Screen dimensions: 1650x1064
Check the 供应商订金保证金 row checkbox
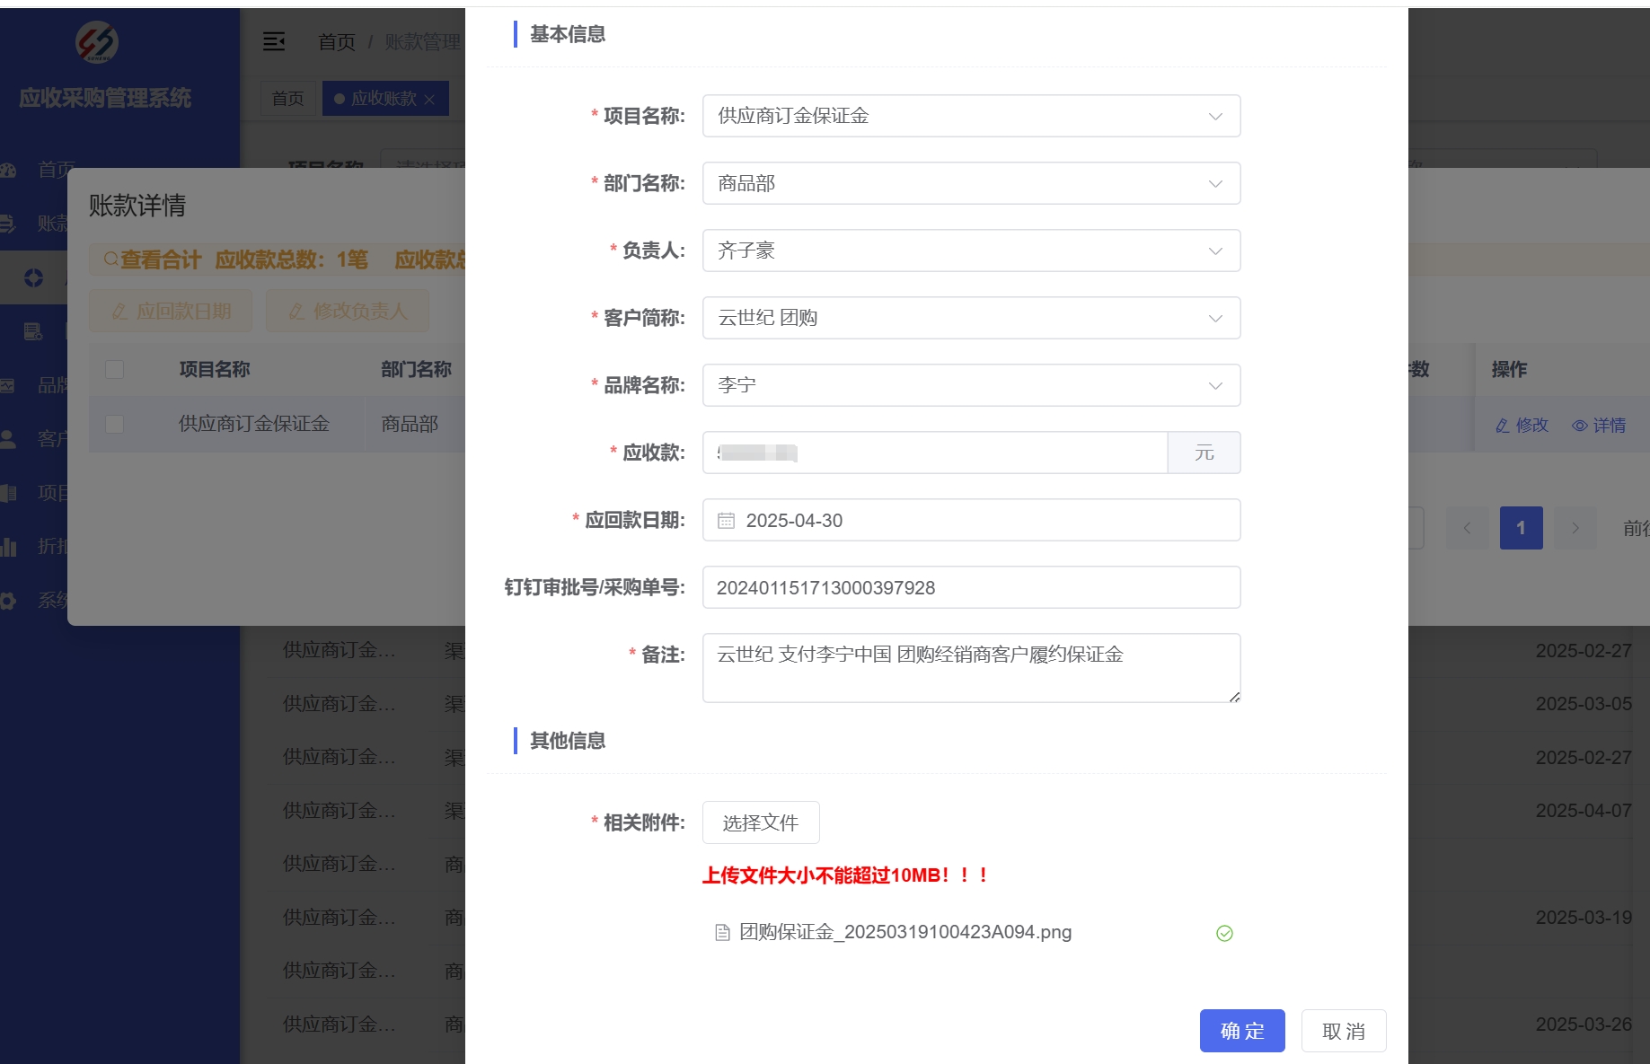[115, 424]
